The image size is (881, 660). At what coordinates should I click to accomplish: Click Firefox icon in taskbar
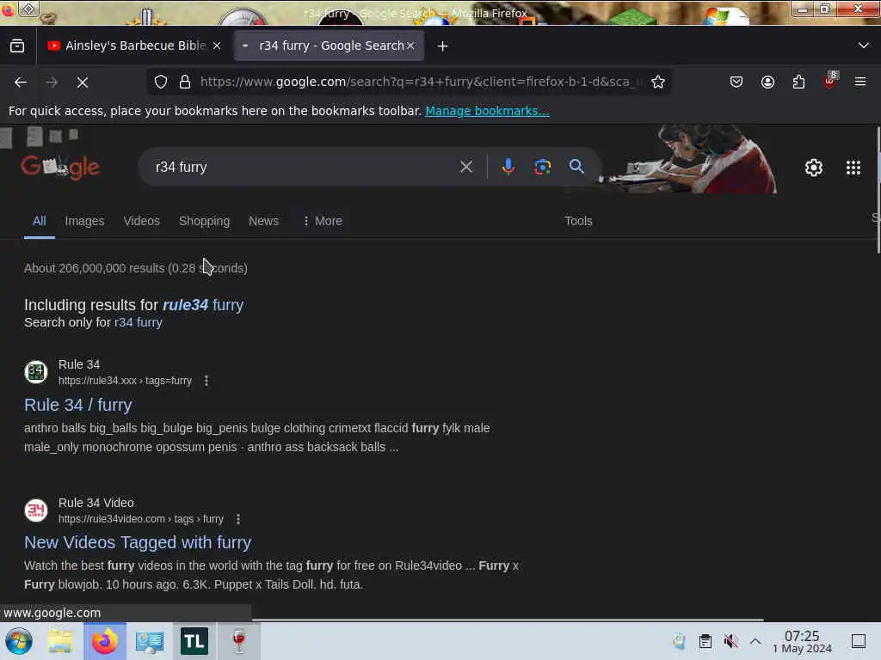tap(105, 641)
